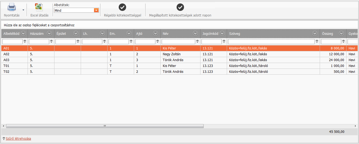Screen dimensions: 359x144
Task: Open Lh. column filter dropdown
Action: 102,33
